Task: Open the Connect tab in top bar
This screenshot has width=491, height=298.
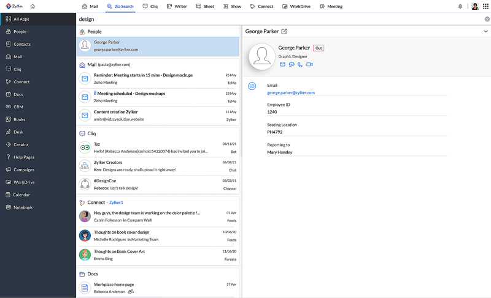Action: [x=262, y=6]
